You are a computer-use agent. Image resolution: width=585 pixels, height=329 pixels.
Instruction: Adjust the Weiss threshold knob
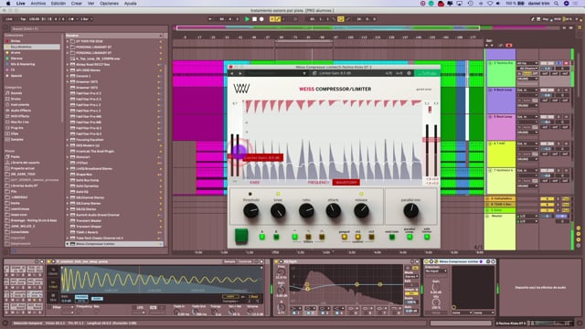(x=251, y=211)
